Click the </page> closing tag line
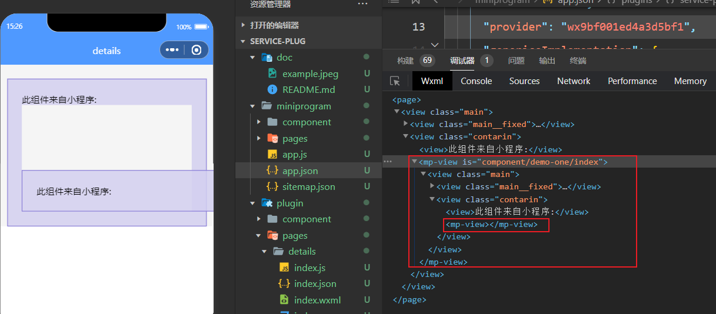Image resolution: width=716 pixels, height=314 pixels. [409, 299]
